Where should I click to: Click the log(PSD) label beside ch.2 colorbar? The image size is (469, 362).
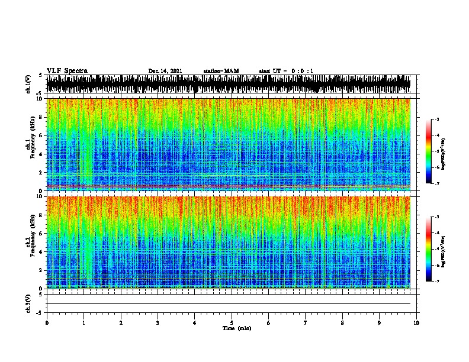[444, 251]
